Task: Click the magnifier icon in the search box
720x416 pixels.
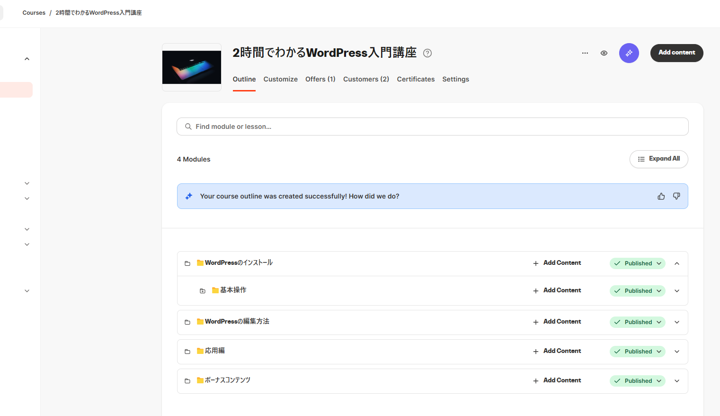Action: 188,127
